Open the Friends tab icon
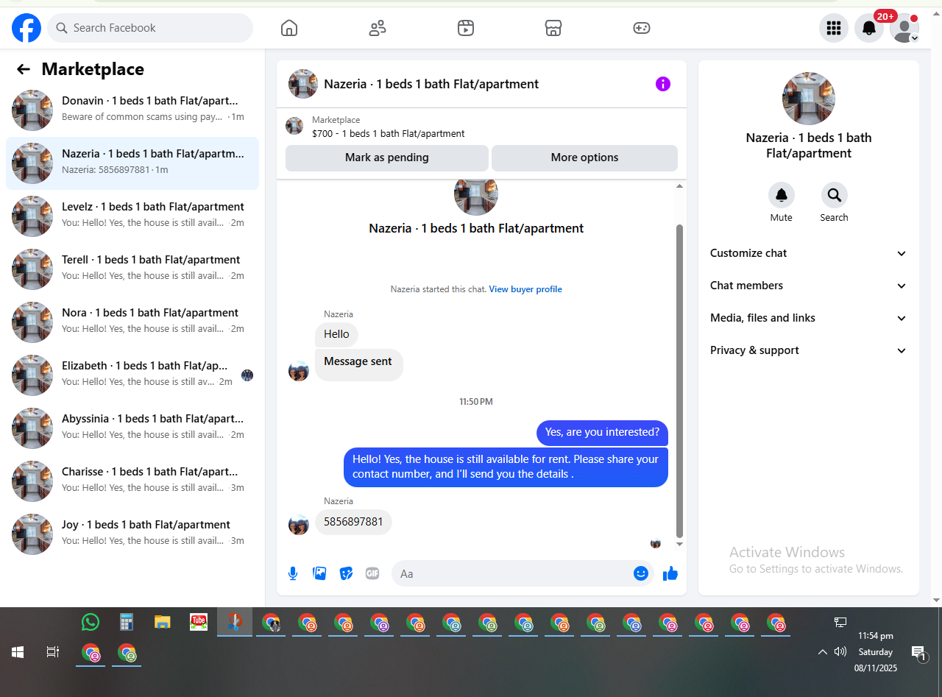This screenshot has height=697, width=942. click(x=378, y=28)
